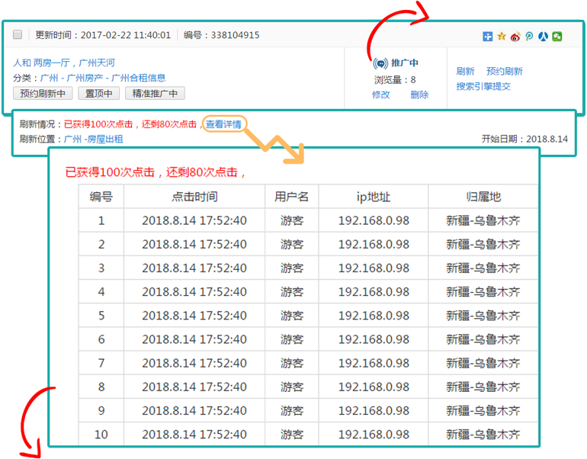Click the 精准推广中 button
The image size is (587, 459).
[155, 94]
